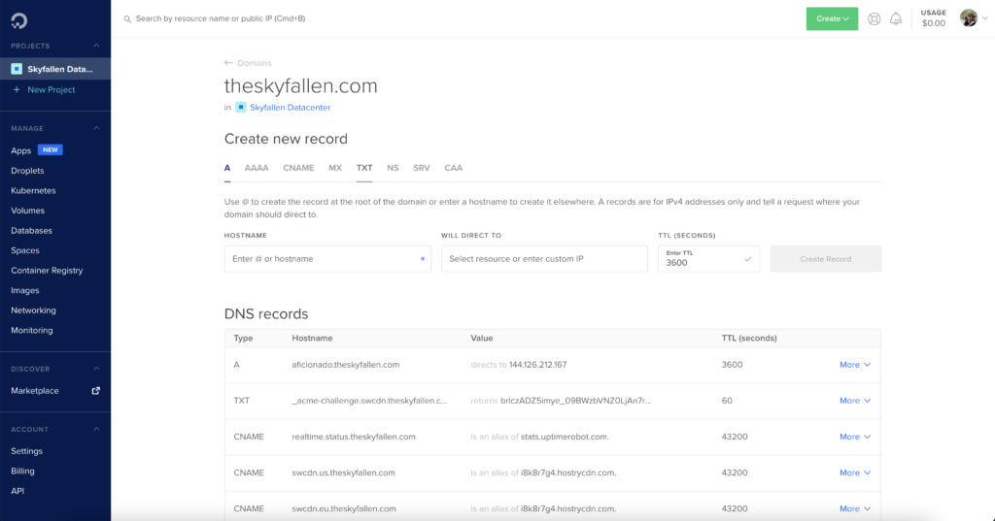Click the search magnifier icon

(127, 19)
